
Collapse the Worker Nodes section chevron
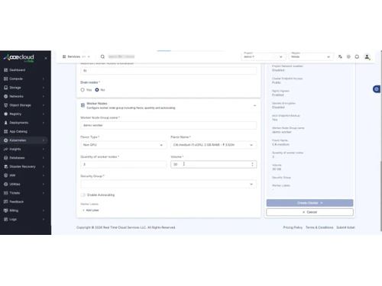[254, 105]
